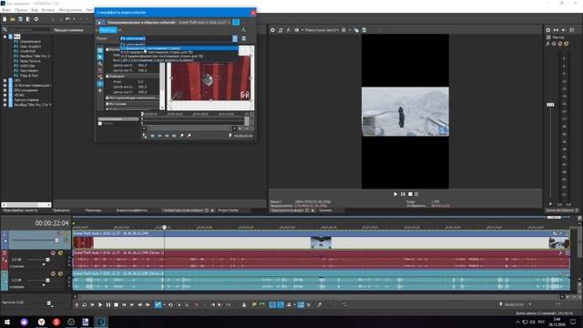Open video preview properties gear icon
Screen dimensions: 583x328
coord(272,30)
